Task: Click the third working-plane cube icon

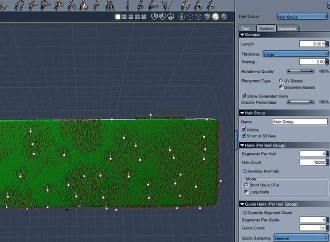Action: click(x=170, y=17)
